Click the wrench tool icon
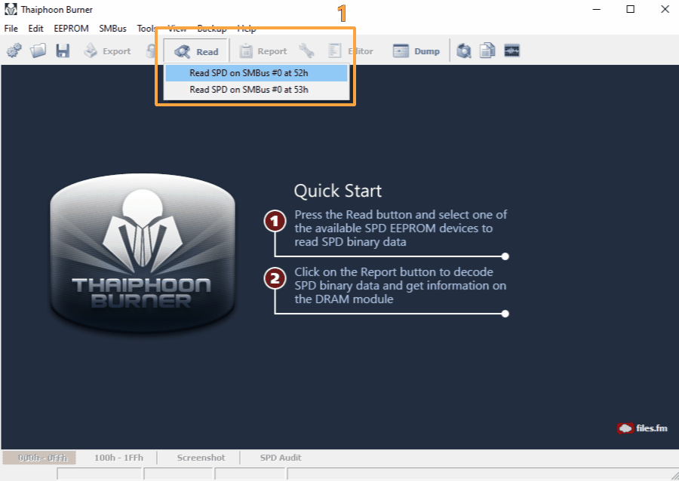This screenshot has width=679, height=481. coord(306,51)
